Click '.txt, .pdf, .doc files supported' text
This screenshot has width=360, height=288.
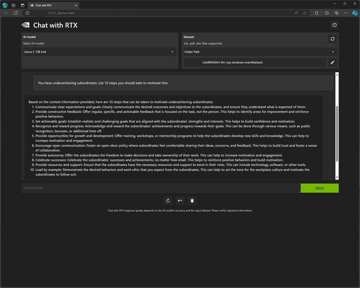(203, 43)
